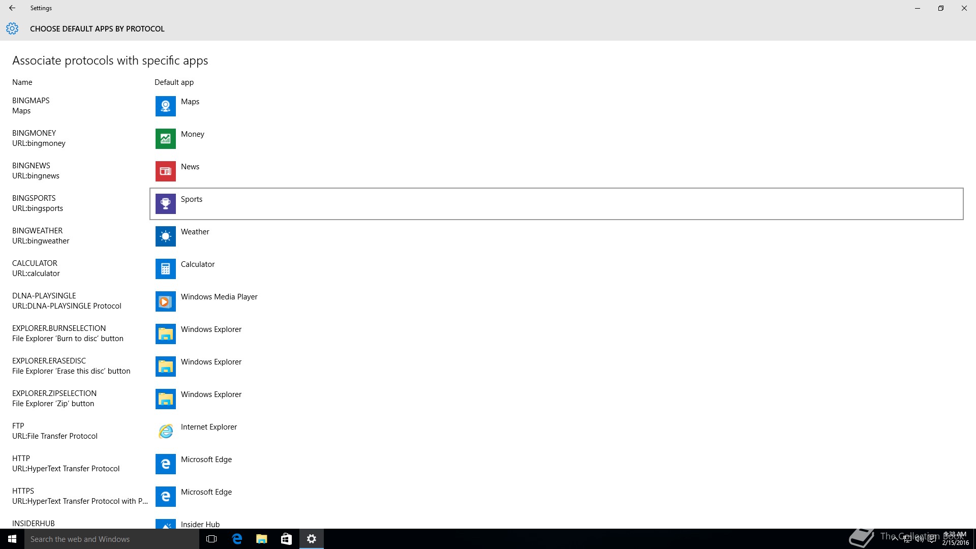Click the Microsoft Edge icon for HTTP
The height and width of the screenshot is (549, 976).
(165, 464)
